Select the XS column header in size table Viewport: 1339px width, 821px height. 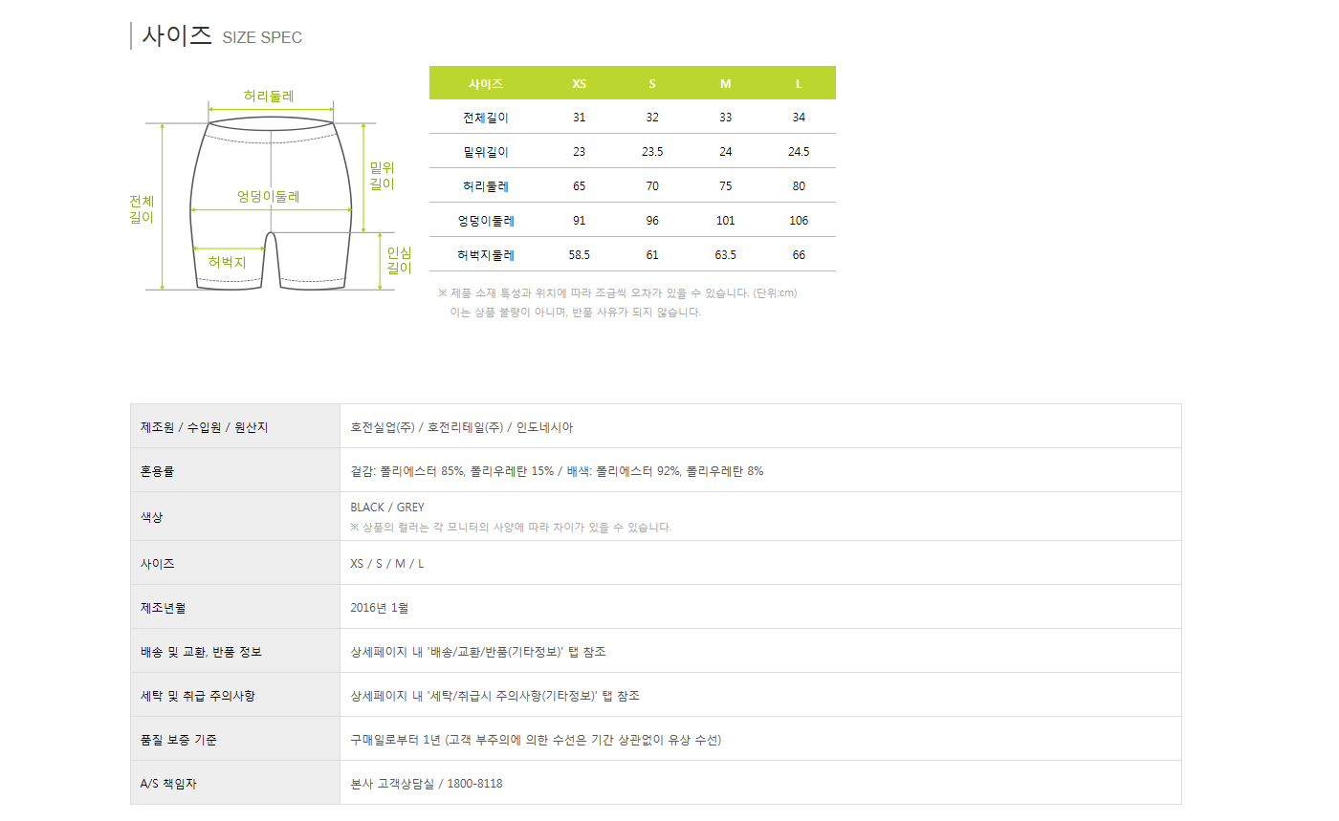[579, 83]
